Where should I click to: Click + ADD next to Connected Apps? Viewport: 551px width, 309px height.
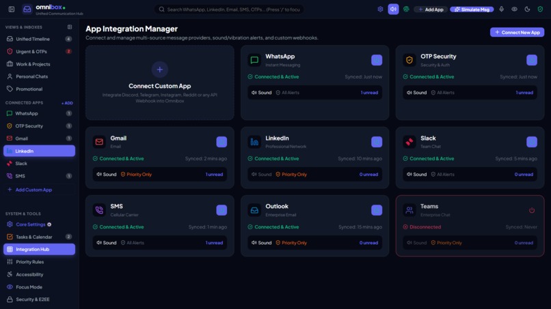tap(67, 103)
